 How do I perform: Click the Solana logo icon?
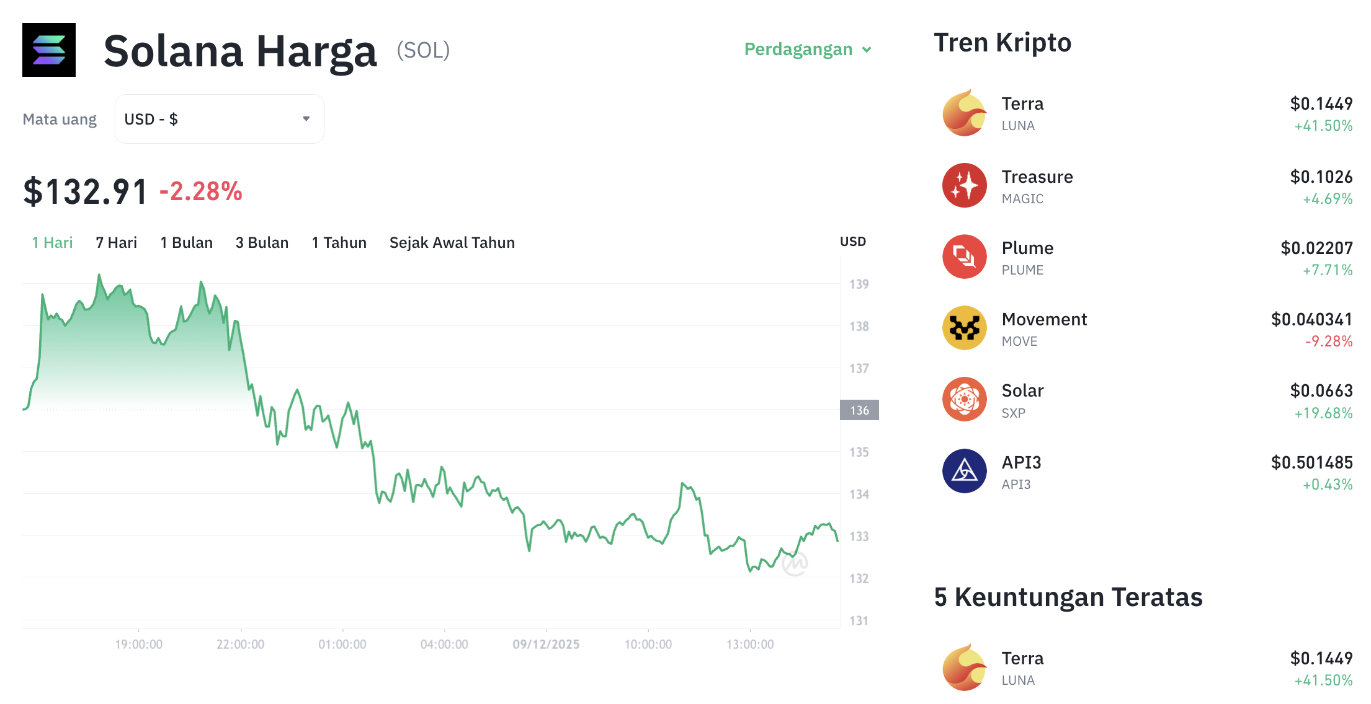click(x=48, y=50)
